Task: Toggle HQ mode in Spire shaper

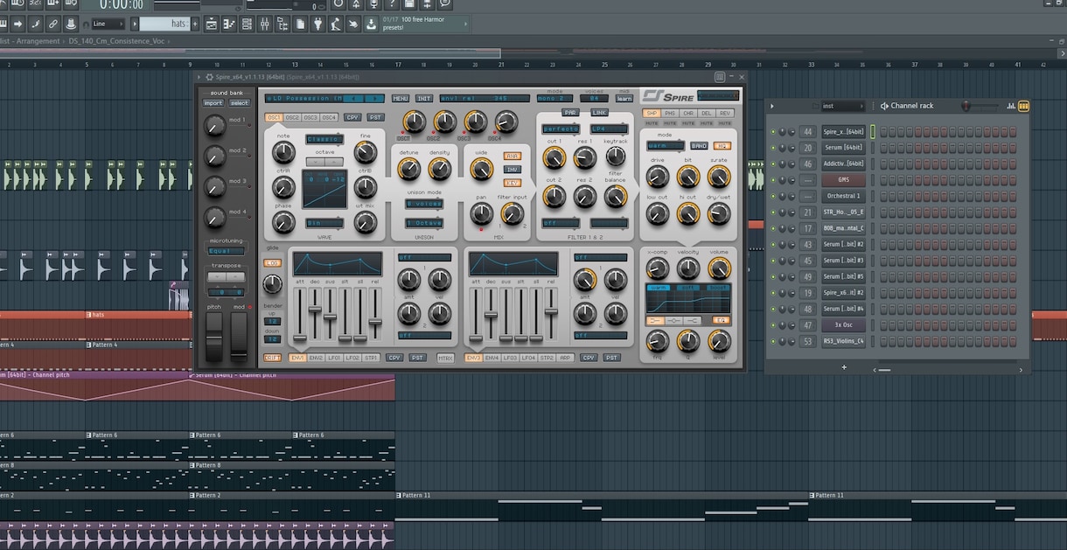Action: pos(722,146)
